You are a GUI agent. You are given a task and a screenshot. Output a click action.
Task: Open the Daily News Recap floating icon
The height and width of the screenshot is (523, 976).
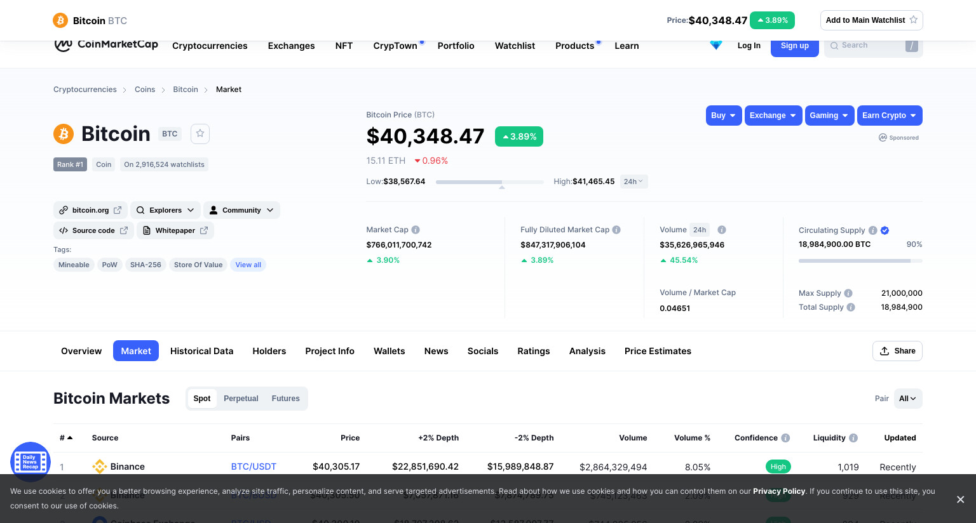[30, 461]
